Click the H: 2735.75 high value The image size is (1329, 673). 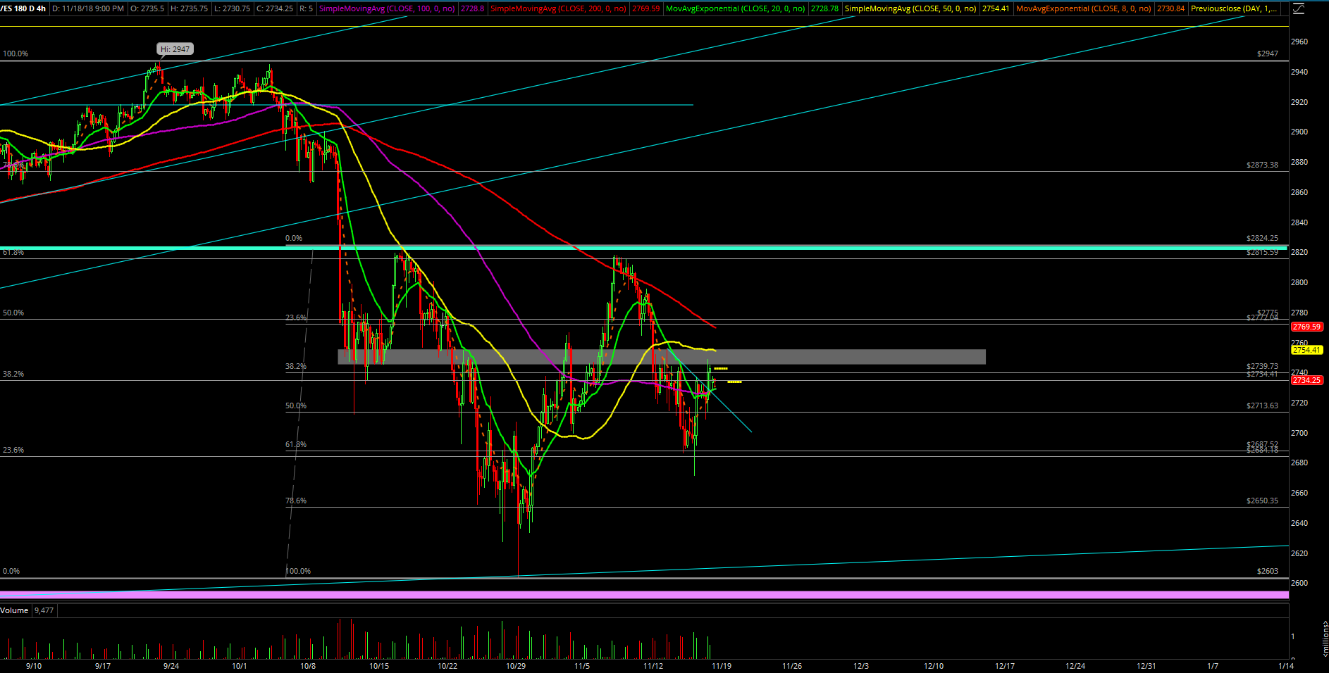click(x=189, y=8)
